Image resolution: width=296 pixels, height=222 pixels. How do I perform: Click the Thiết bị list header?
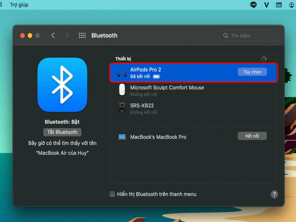pyautogui.click(x=123, y=59)
